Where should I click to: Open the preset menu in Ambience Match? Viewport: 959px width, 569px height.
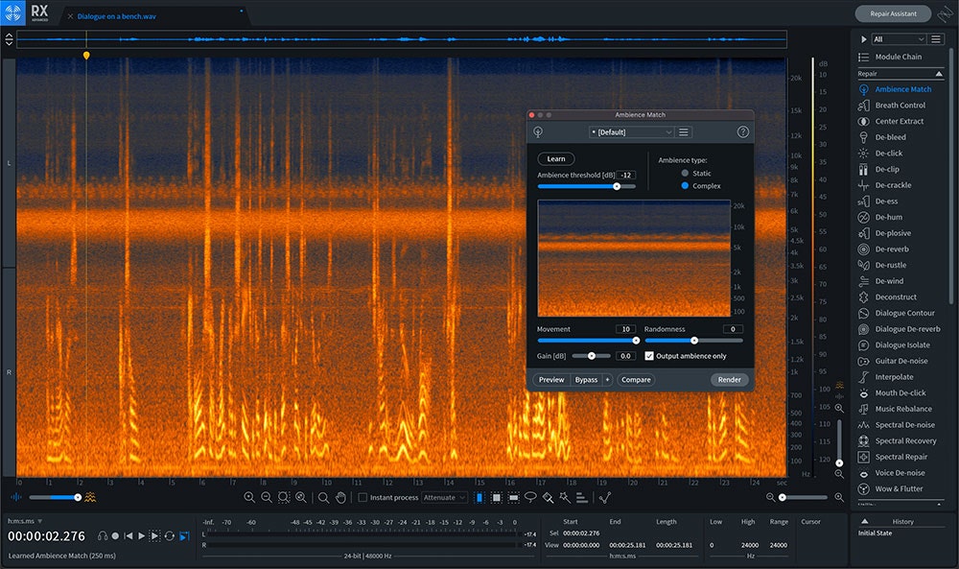(x=684, y=132)
